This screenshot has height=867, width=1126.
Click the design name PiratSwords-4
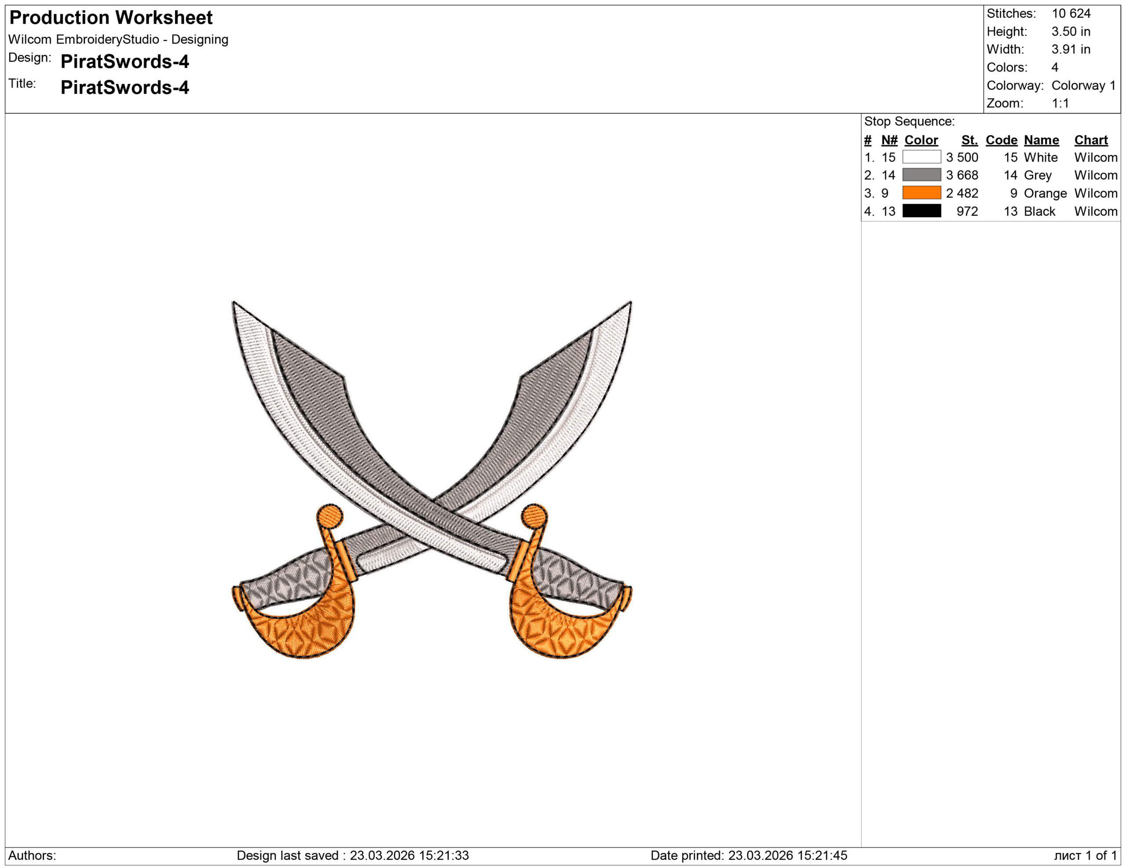coord(125,61)
